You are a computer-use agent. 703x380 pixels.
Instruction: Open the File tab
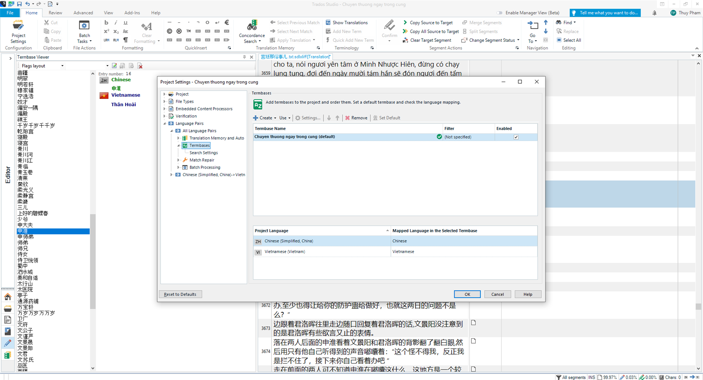[x=10, y=13]
